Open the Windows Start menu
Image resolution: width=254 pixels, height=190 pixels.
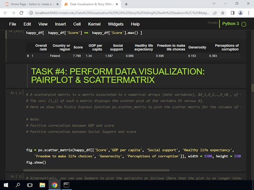coord(6,185)
